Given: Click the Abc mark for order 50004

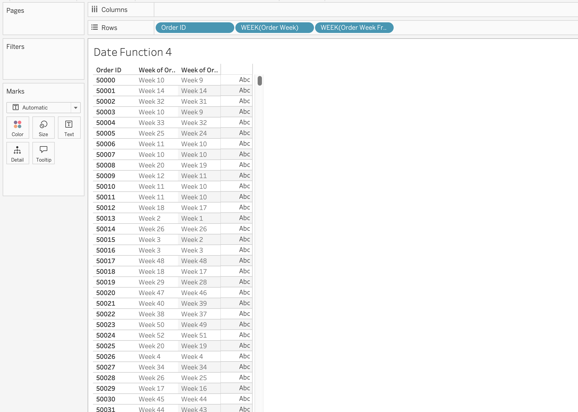Looking at the screenshot, I should pos(244,122).
